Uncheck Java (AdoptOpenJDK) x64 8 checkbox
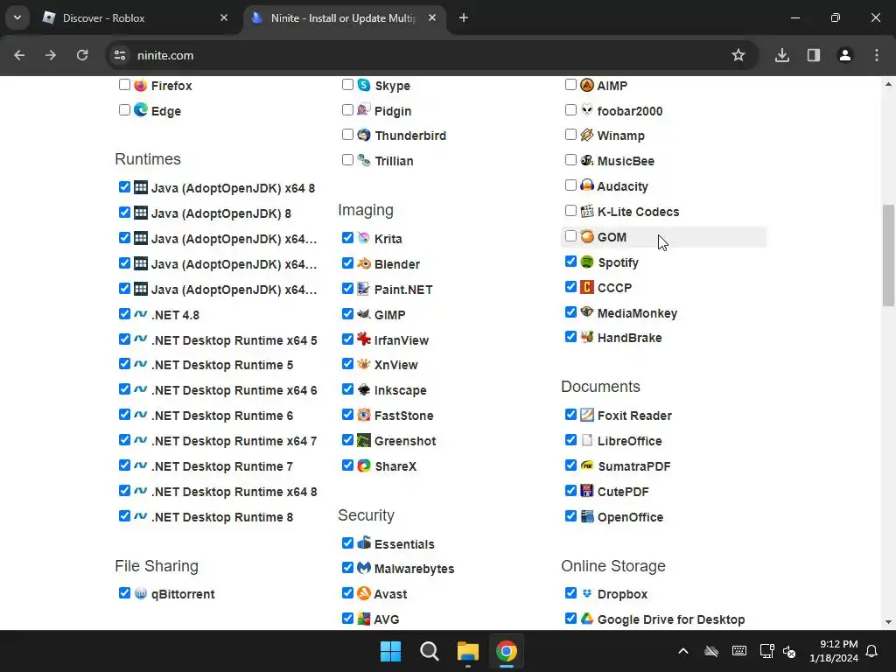This screenshot has width=896, height=672. click(x=124, y=187)
